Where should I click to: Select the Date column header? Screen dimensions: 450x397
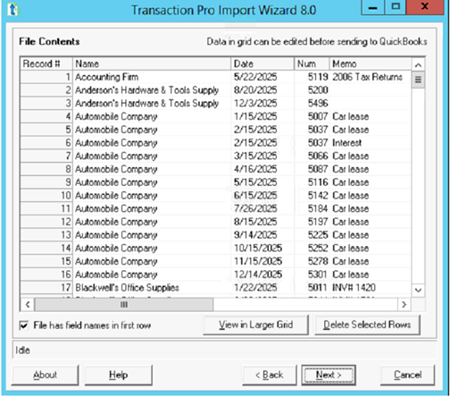click(262, 63)
